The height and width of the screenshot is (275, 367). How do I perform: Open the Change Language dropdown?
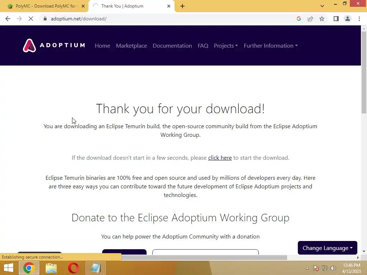point(328,248)
